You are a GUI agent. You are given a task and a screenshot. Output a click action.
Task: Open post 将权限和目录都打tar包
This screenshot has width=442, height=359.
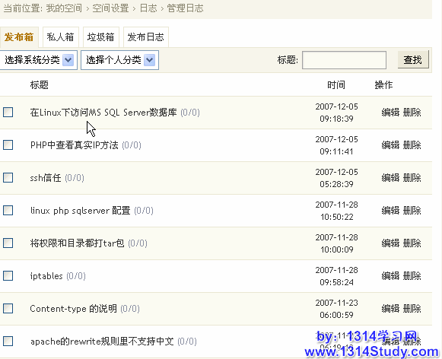click(x=78, y=243)
